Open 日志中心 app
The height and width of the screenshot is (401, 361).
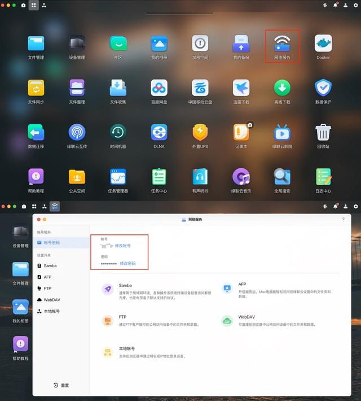tap(323, 180)
